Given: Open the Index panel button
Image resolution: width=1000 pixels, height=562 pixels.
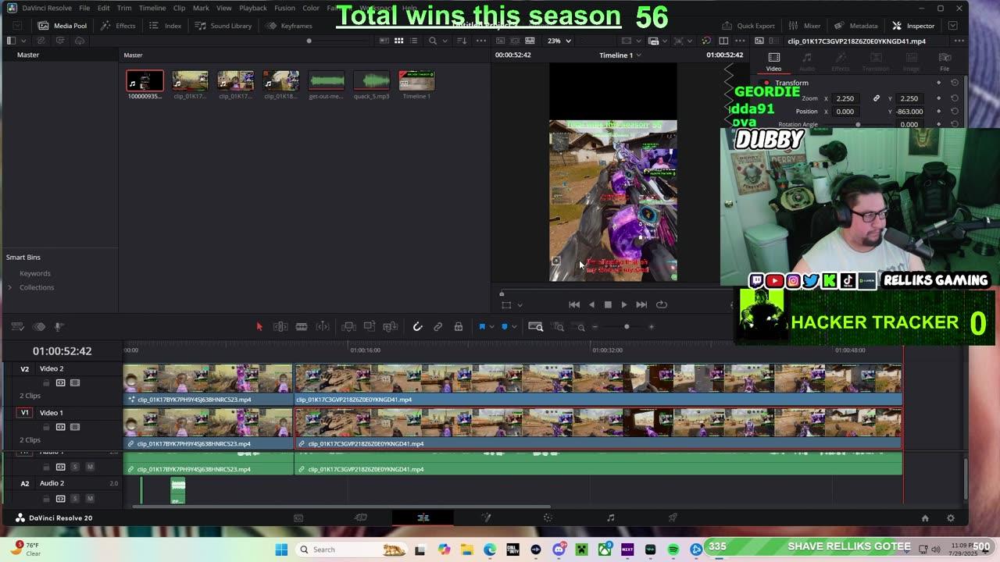Looking at the screenshot, I should (166, 26).
